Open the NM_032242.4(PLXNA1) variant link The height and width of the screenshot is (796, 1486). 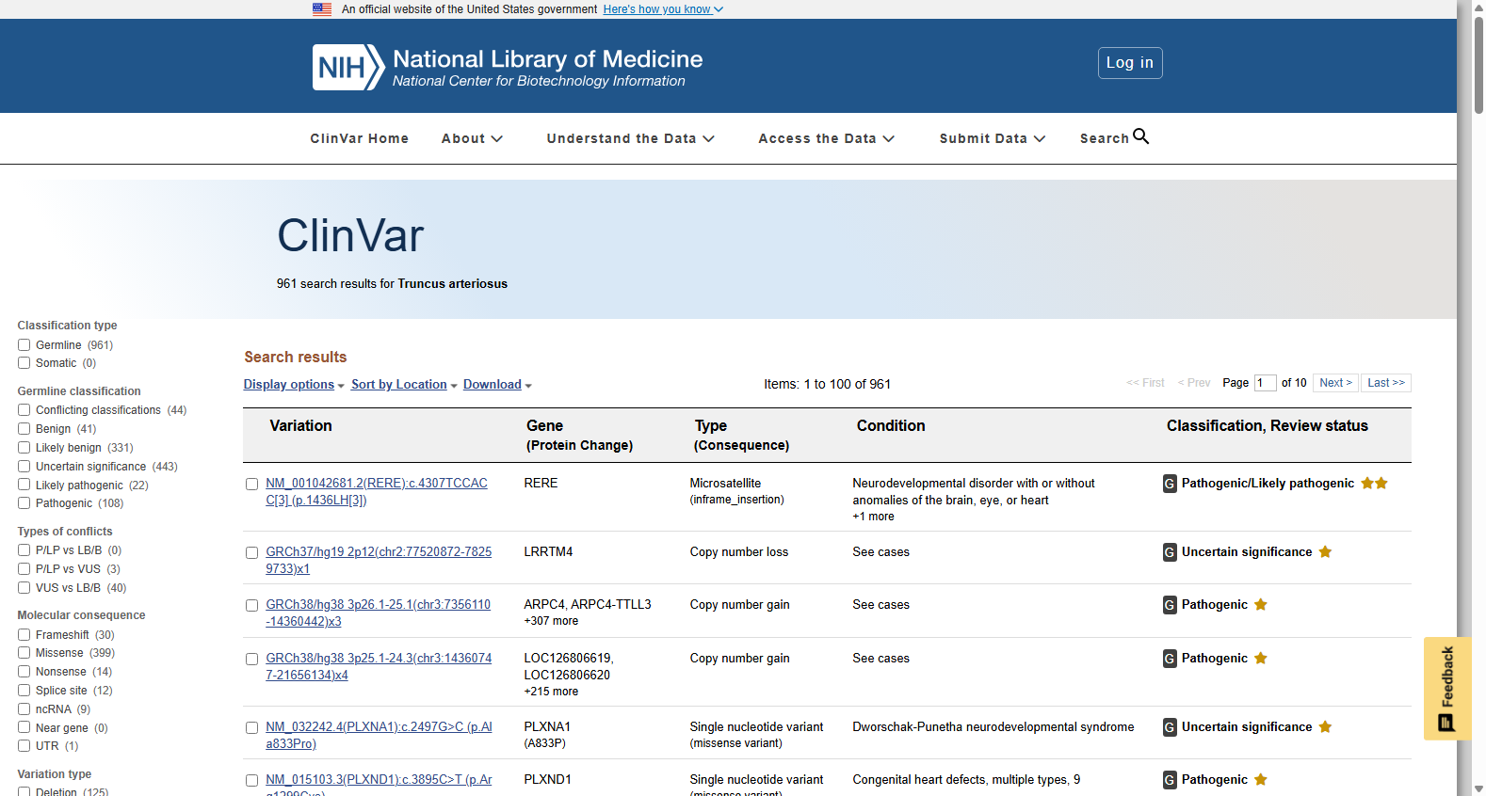point(379,736)
